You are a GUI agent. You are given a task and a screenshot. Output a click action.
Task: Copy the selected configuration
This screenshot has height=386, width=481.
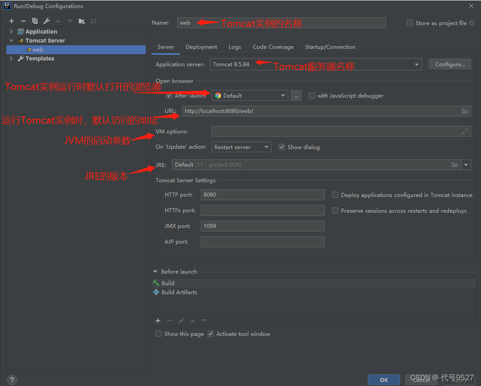pos(34,21)
